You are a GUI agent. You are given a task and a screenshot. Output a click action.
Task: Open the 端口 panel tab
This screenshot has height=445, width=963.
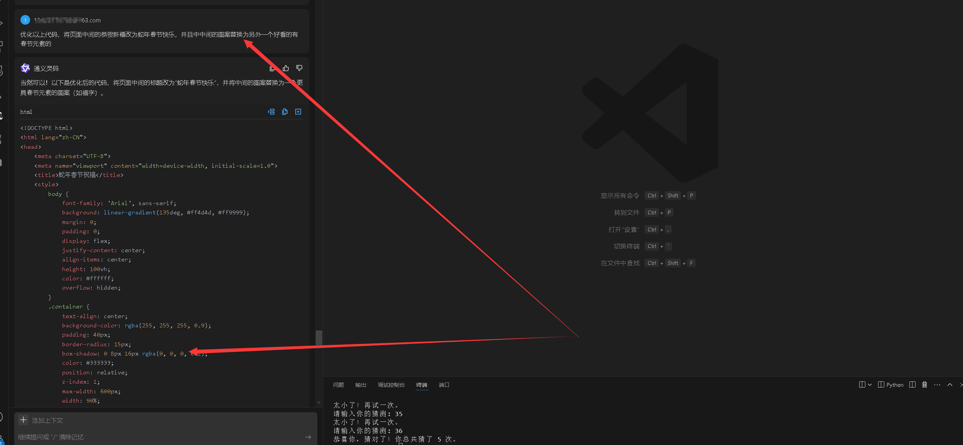pos(444,385)
